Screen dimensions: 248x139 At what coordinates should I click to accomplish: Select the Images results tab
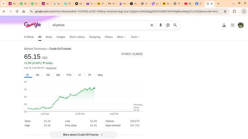click(x=61, y=37)
